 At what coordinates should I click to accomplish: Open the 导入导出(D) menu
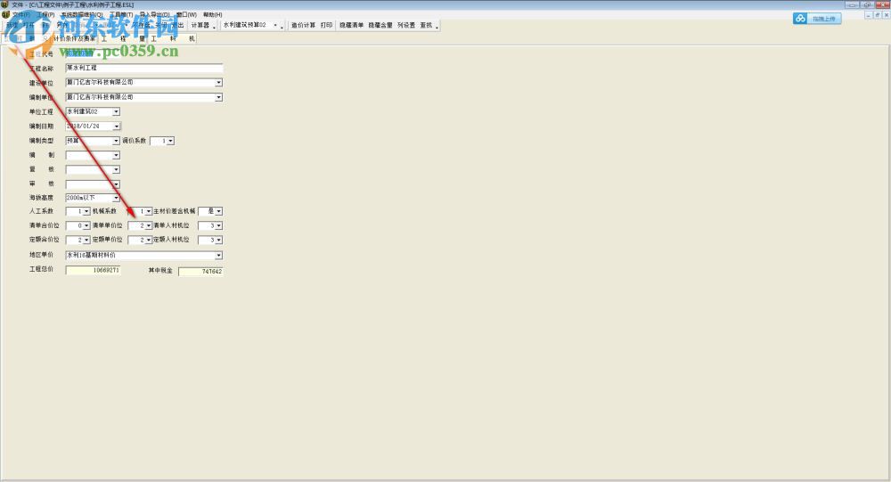[x=154, y=15]
